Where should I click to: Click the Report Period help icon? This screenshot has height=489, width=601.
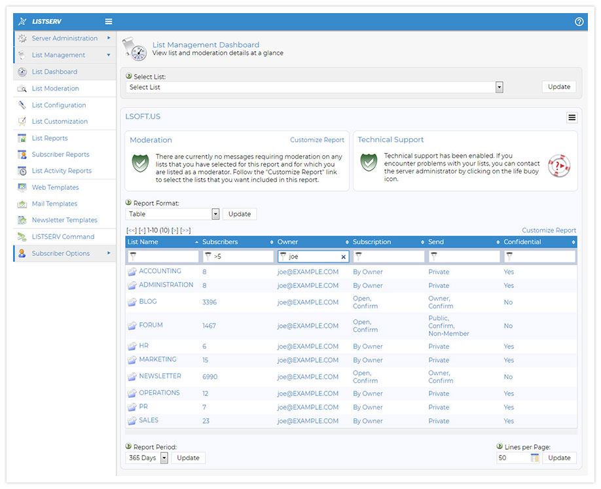coord(129,446)
